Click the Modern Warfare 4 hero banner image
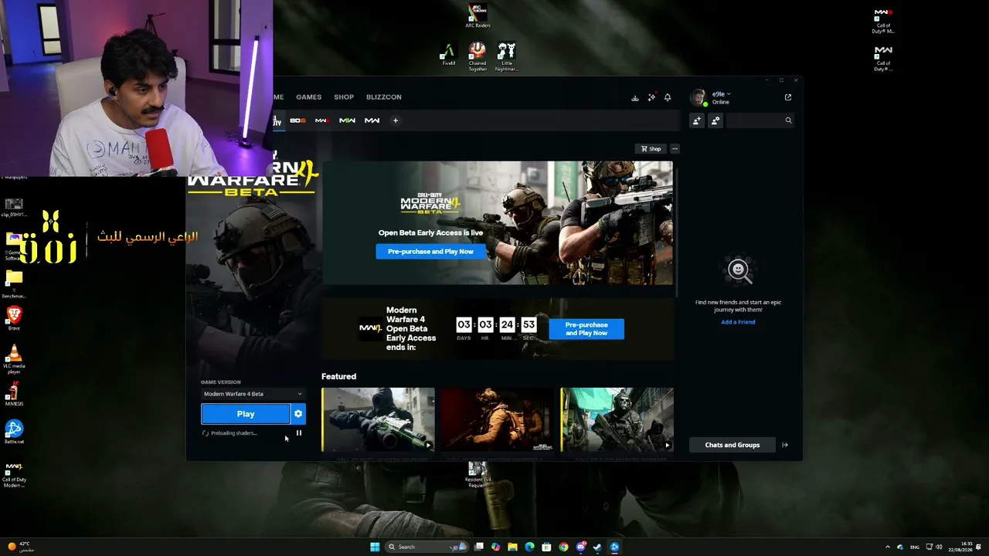The width and height of the screenshot is (989, 556). coord(498,223)
